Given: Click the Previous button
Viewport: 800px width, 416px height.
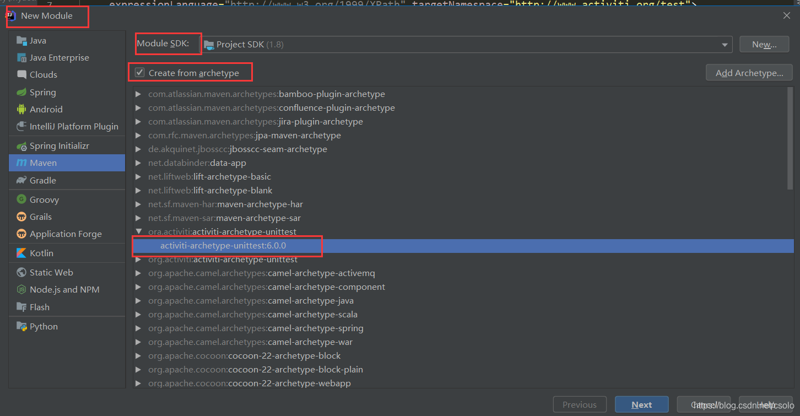Looking at the screenshot, I should pos(580,404).
